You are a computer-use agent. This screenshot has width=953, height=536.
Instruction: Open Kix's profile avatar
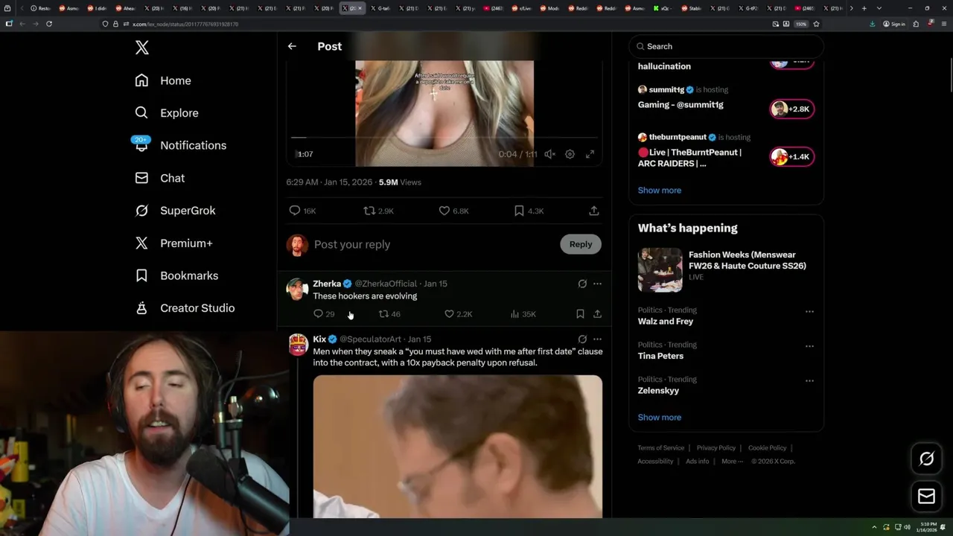pyautogui.click(x=298, y=345)
